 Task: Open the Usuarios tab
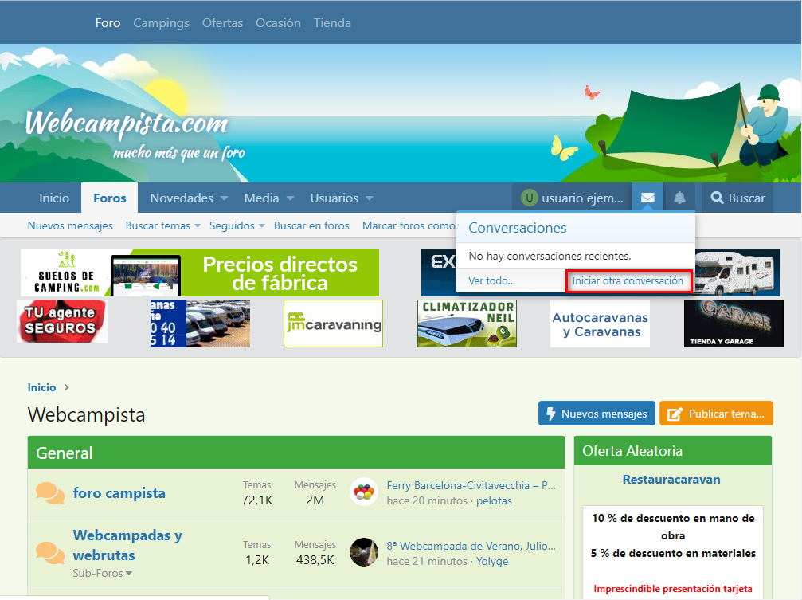pos(334,198)
